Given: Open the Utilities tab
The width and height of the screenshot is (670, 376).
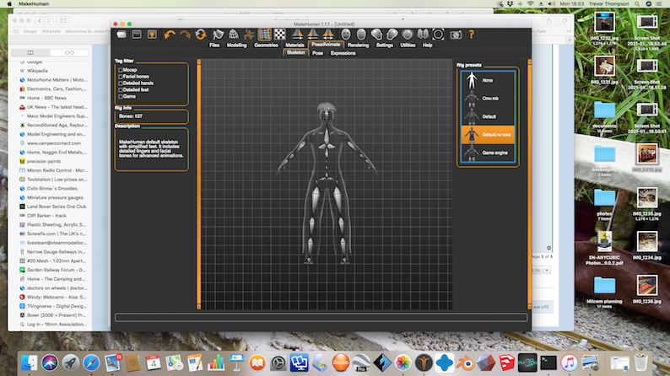Looking at the screenshot, I should [x=408, y=46].
